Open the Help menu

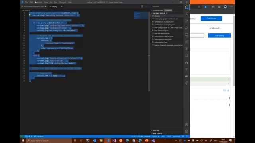[70, 2]
